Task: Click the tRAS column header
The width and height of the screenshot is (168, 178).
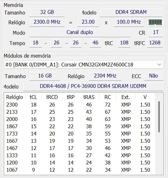Action: click(89, 97)
